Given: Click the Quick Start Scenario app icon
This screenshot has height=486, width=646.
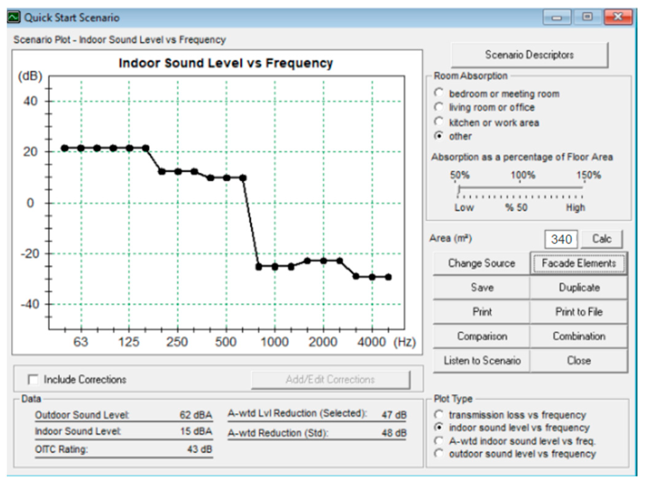Looking at the screenshot, I should click(x=13, y=17).
